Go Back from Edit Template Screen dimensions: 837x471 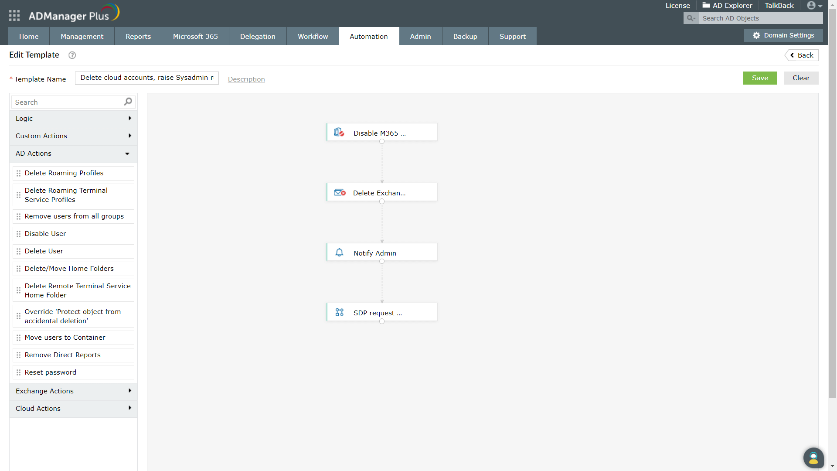tap(802, 55)
